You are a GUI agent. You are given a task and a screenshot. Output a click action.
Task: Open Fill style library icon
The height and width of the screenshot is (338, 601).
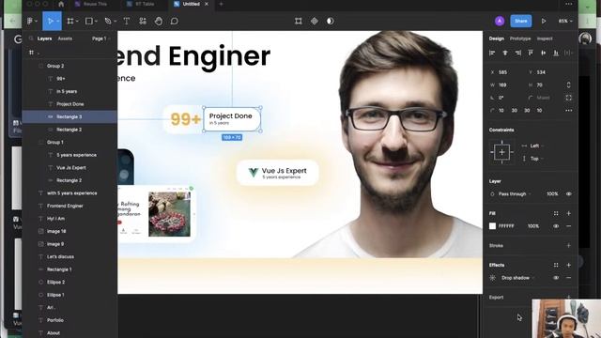point(556,213)
